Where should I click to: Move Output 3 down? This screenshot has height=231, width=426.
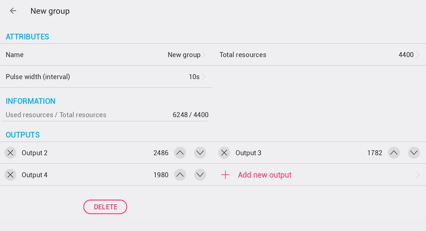click(x=414, y=153)
